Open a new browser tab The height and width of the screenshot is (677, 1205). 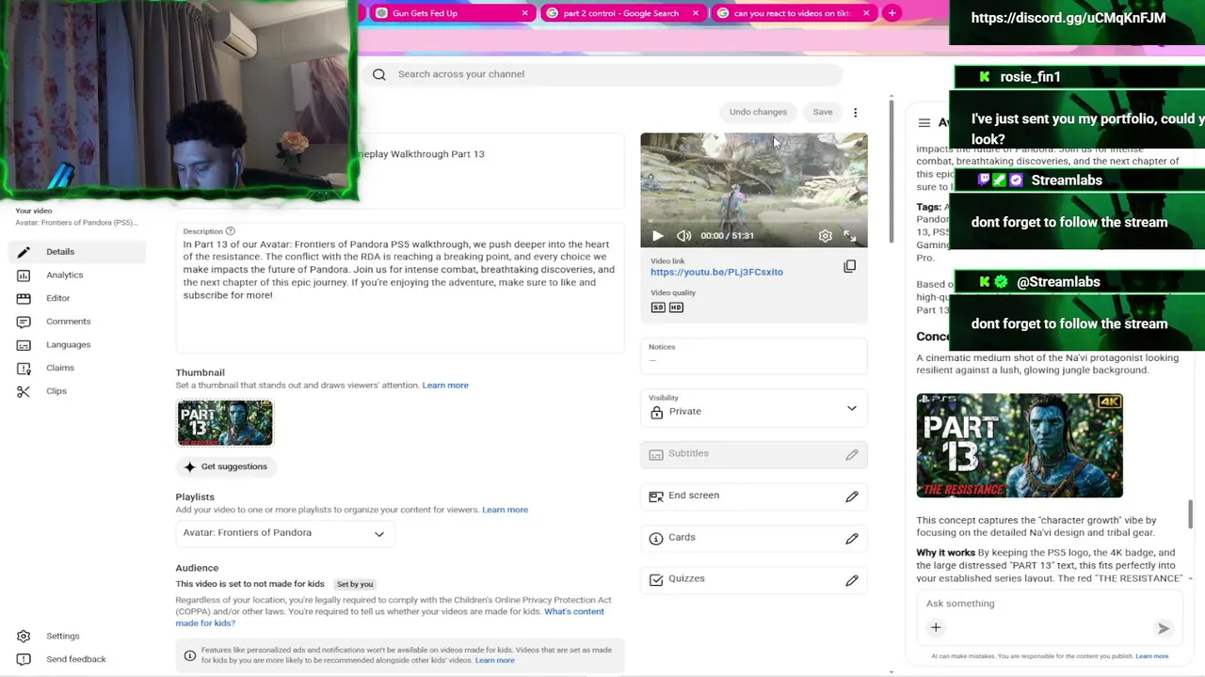click(892, 13)
